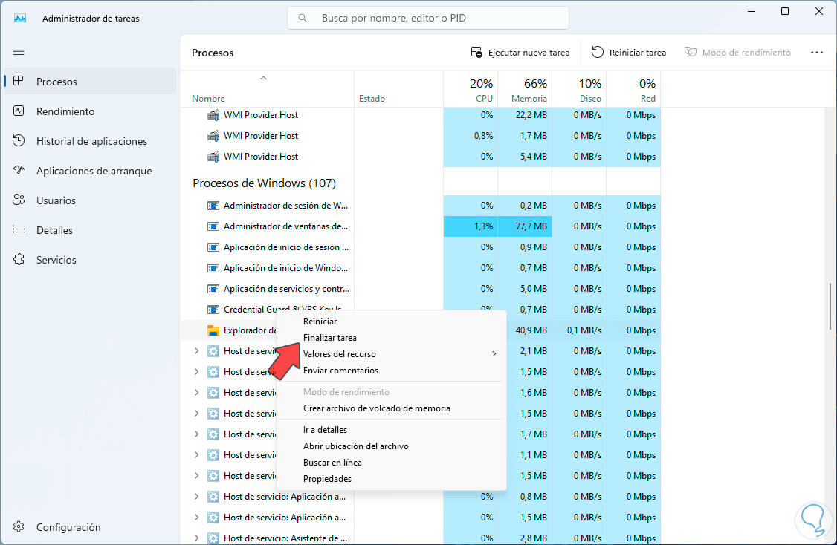
Task: Expand Host de servicio row with 1,7 MB
Action: (196, 434)
